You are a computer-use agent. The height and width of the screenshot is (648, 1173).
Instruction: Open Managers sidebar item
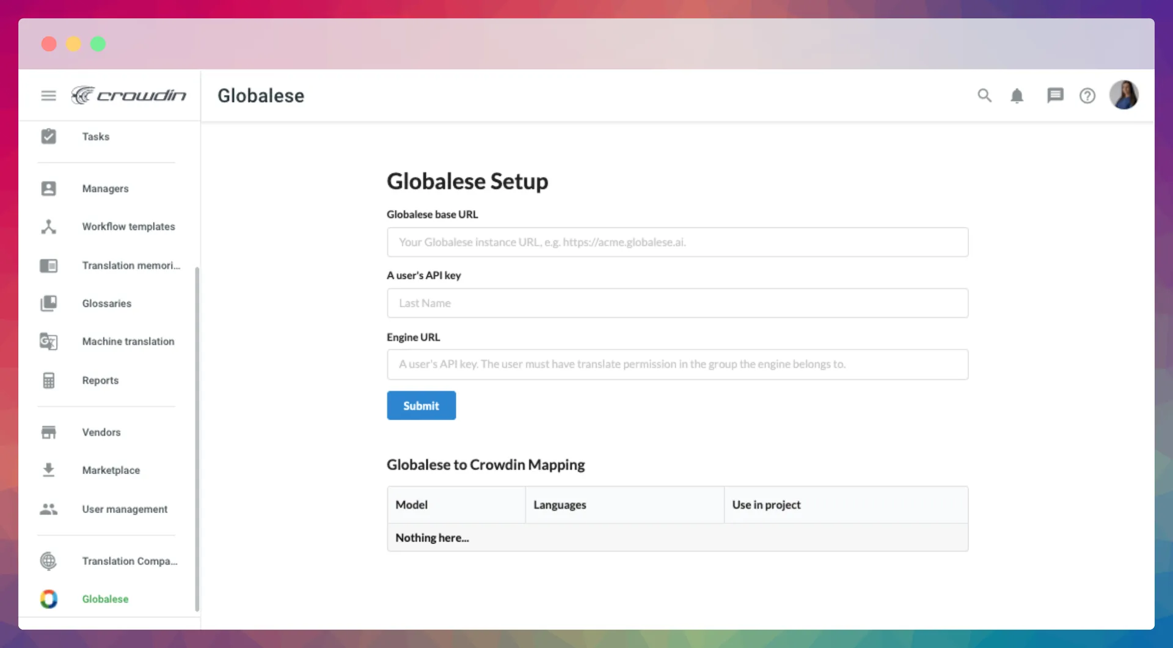click(x=106, y=189)
